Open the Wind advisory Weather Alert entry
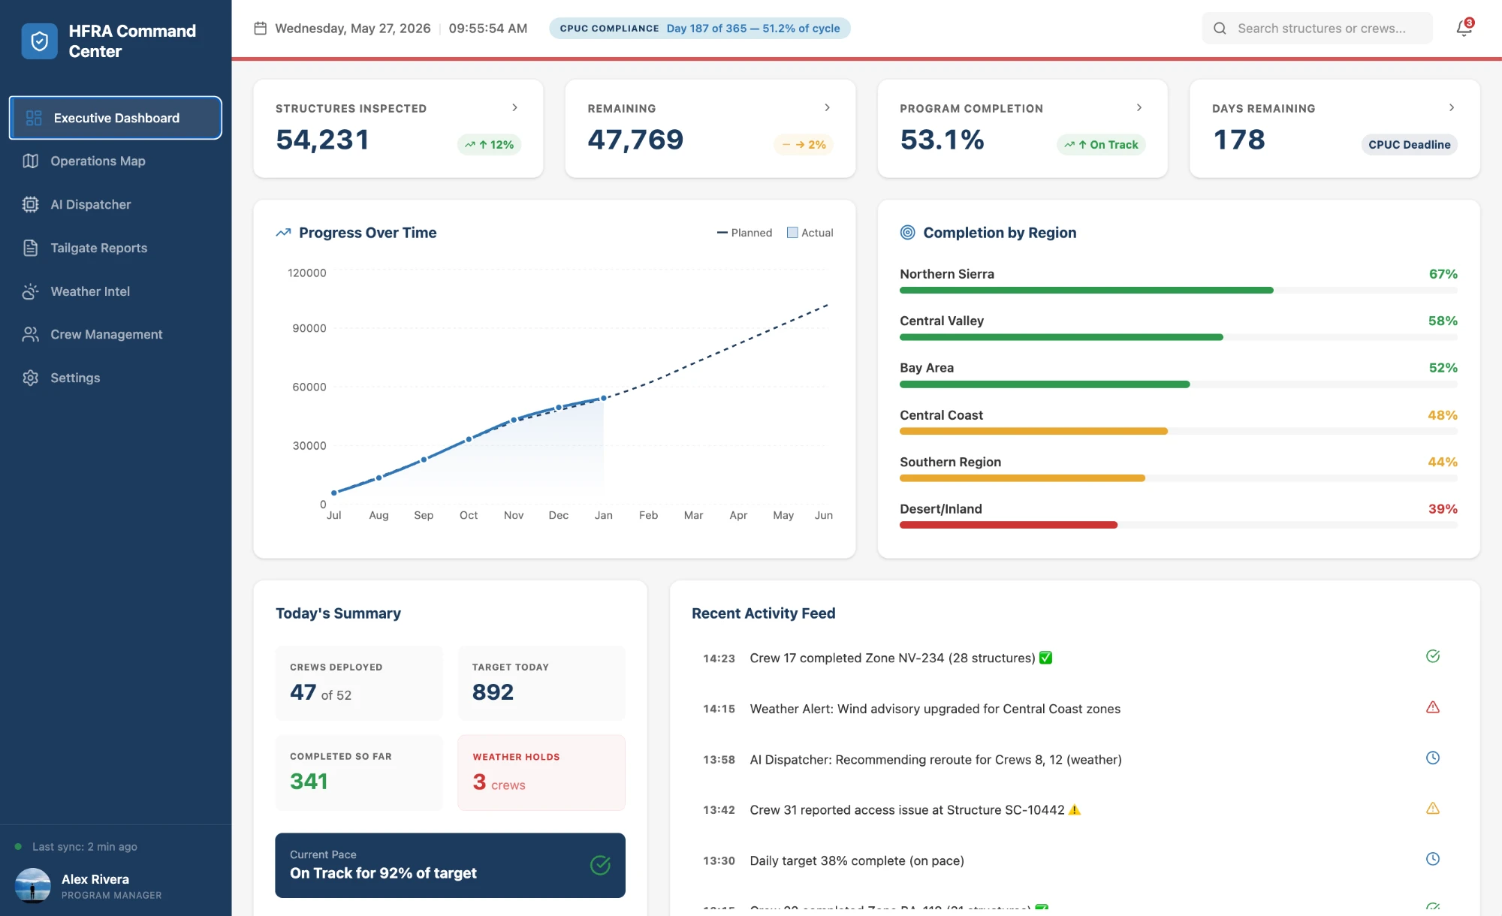Viewport: 1502px width, 916px height. pos(1074,709)
